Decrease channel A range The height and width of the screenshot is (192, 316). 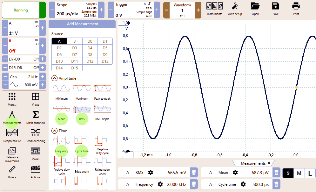coord(5,28)
